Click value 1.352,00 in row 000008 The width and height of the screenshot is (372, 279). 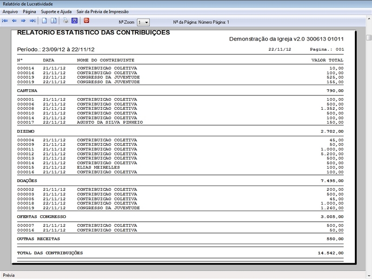332,108
